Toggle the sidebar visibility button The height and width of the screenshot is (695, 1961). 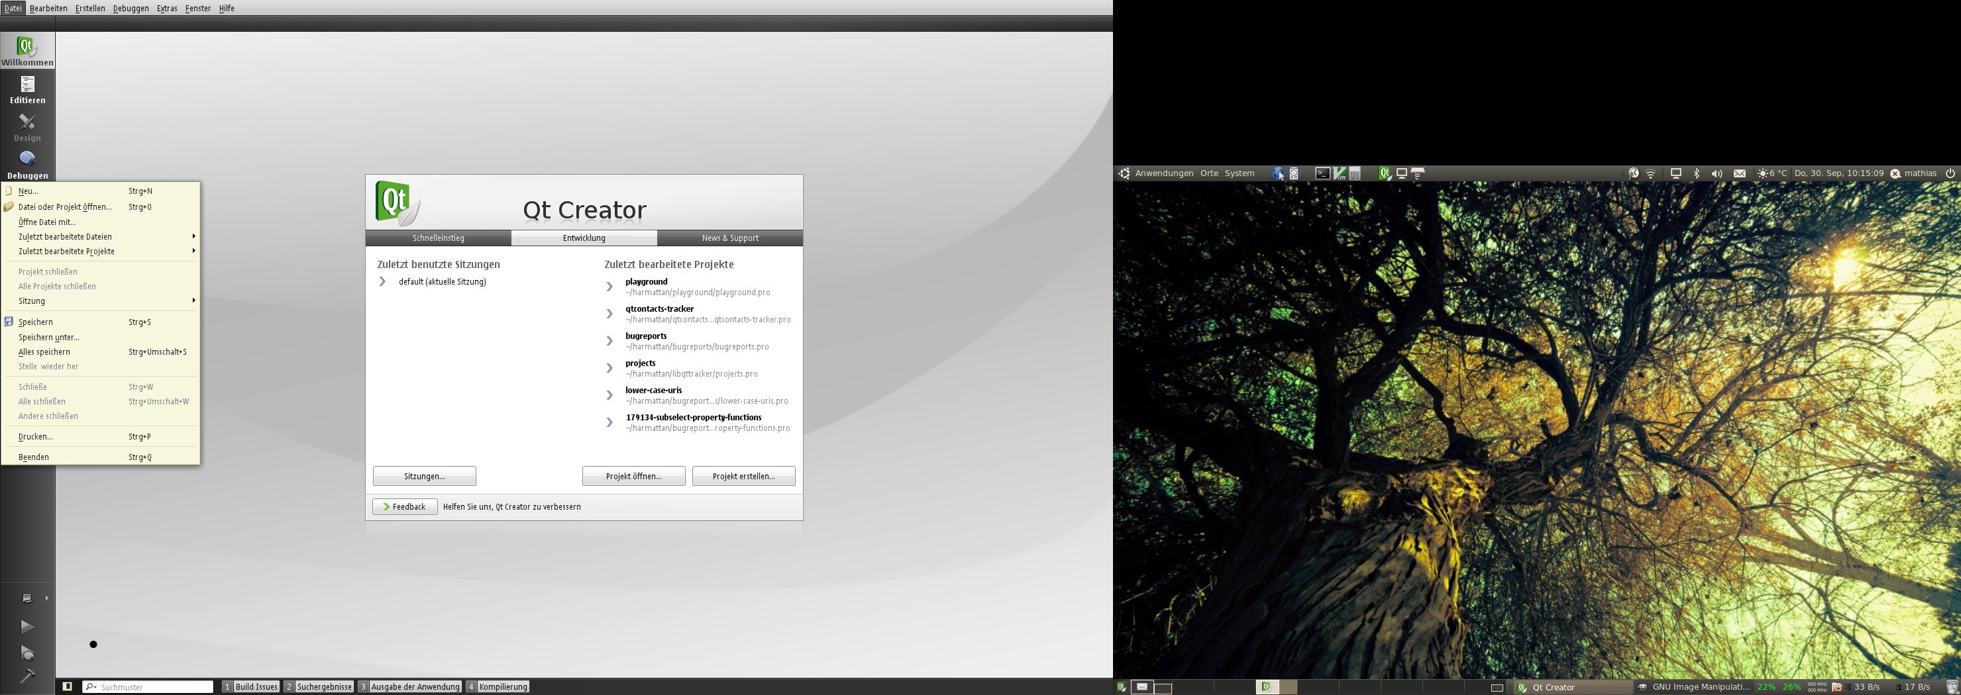tap(67, 686)
